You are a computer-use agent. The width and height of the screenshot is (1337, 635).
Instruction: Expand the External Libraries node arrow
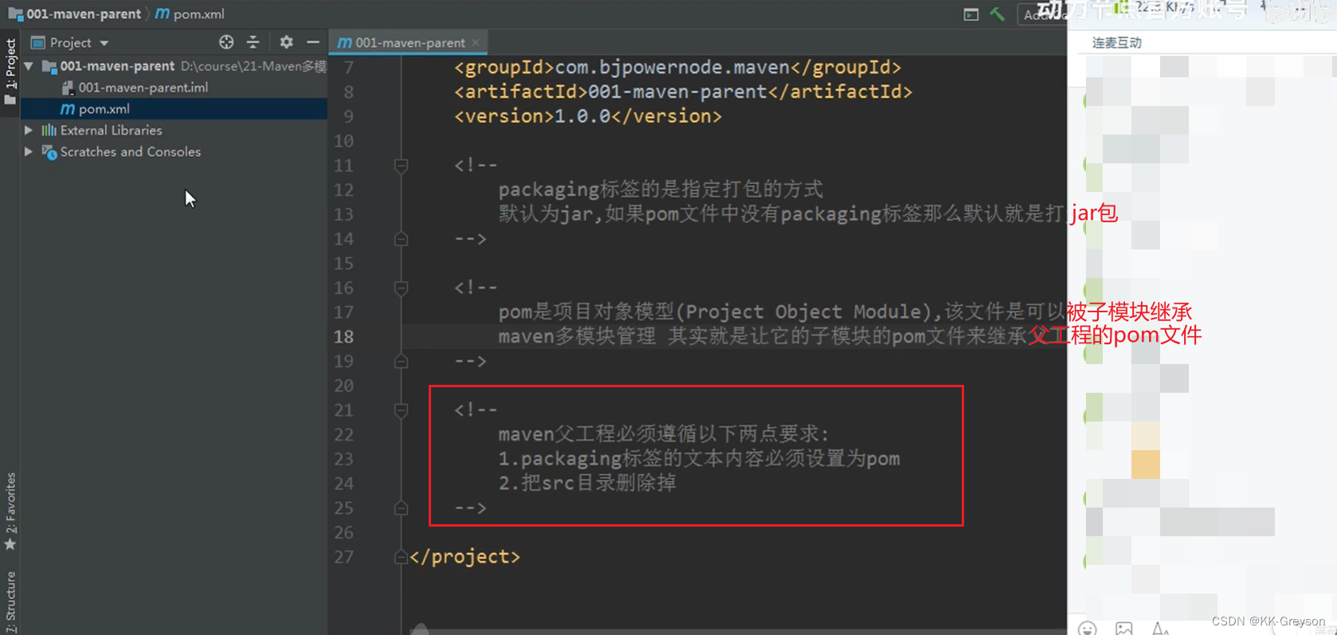click(x=29, y=130)
